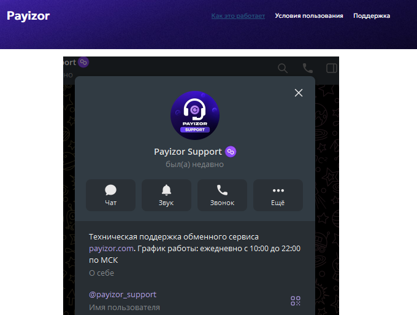Click the search magnifier icon in chat header
The image size is (417, 315).
(x=283, y=68)
